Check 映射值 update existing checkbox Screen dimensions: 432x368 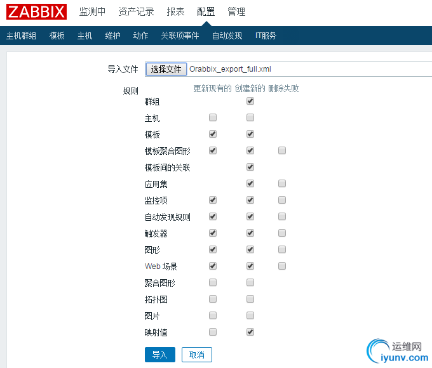point(213,332)
